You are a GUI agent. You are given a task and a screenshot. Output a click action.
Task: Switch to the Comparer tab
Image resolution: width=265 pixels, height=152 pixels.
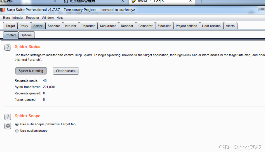click(x=145, y=26)
